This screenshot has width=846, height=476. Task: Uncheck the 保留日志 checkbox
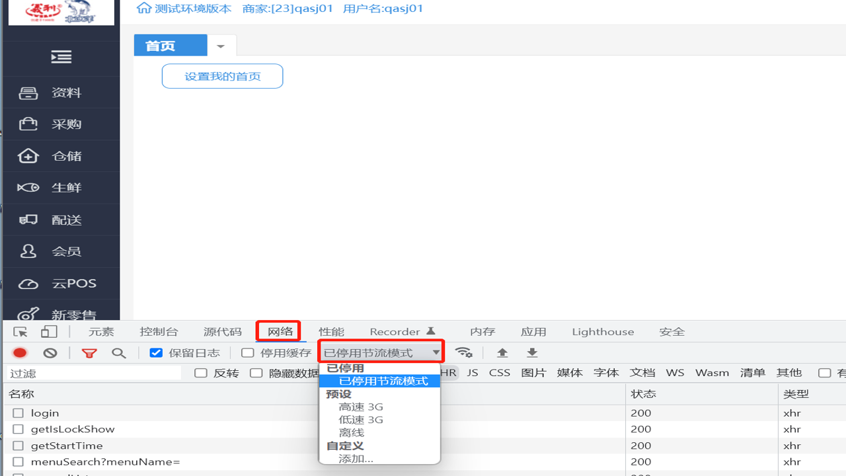156,352
